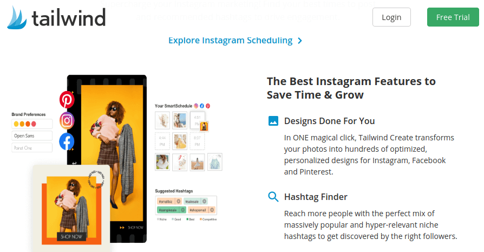Click the Hashtag Finder magnifier icon
This screenshot has height=252, width=484.
pyautogui.click(x=273, y=196)
